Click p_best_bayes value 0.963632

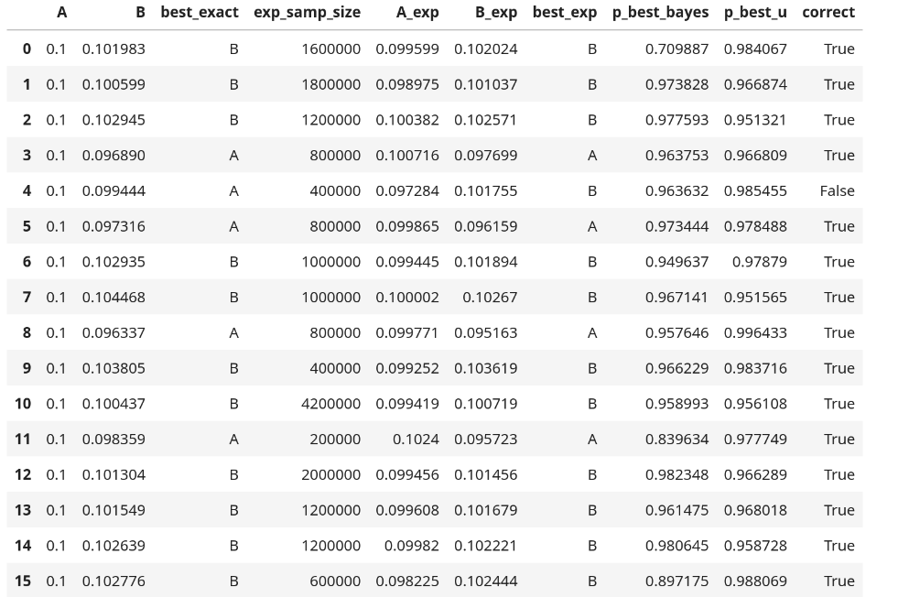[677, 190]
